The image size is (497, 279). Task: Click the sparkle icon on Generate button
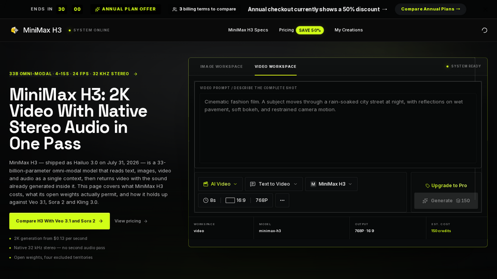[x=425, y=200]
